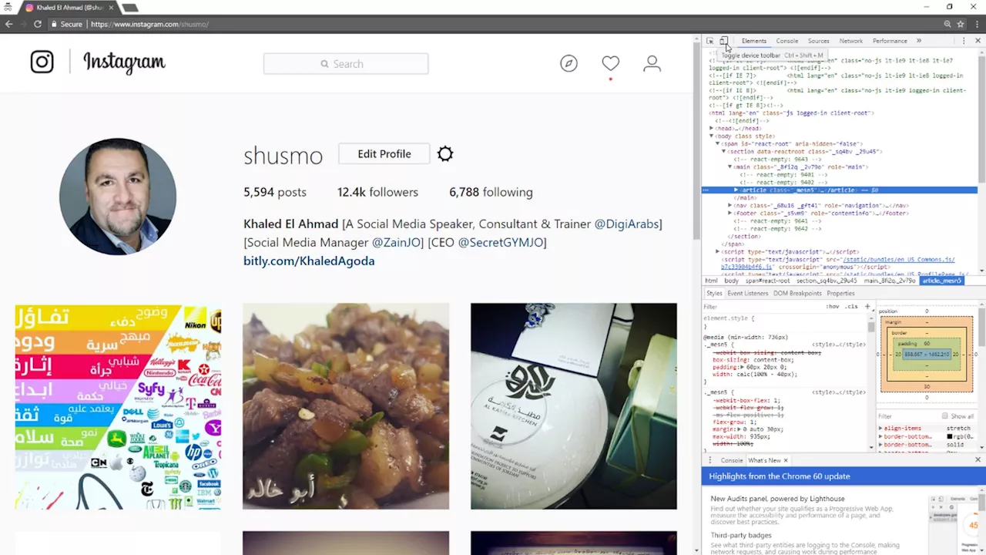Click the Edit Profile button
986x555 pixels.
pyautogui.click(x=384, y=154)
